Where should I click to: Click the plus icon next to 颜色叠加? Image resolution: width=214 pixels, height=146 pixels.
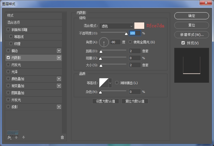[x=59, y=79]
